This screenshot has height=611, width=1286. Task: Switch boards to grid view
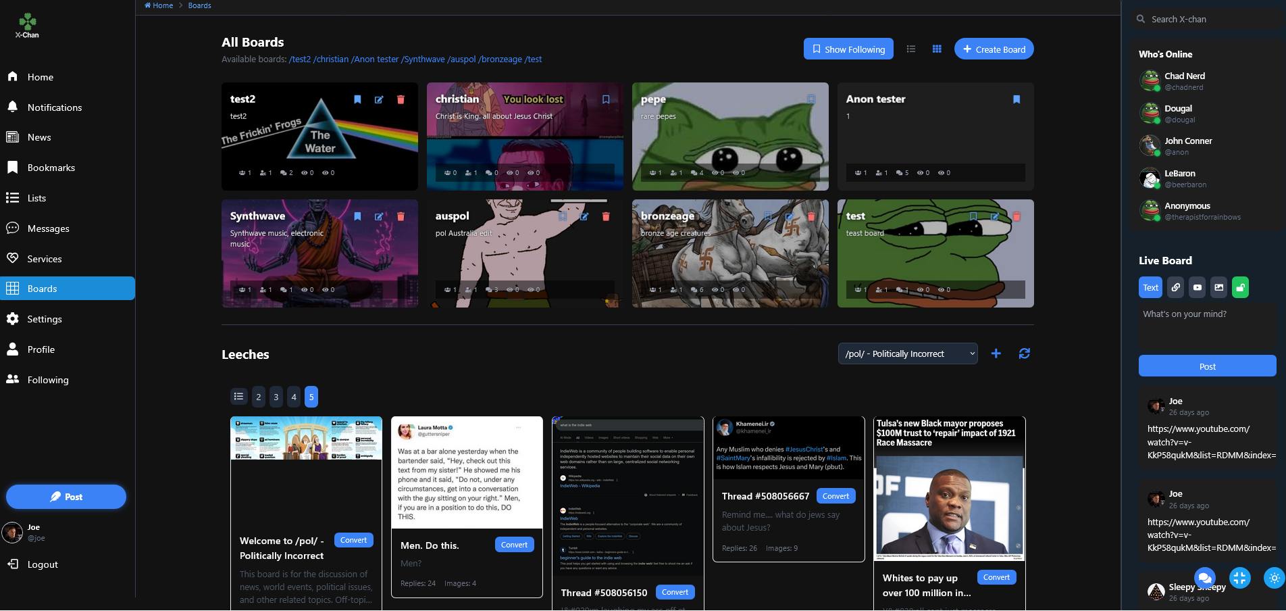click(x=937, y=49)
